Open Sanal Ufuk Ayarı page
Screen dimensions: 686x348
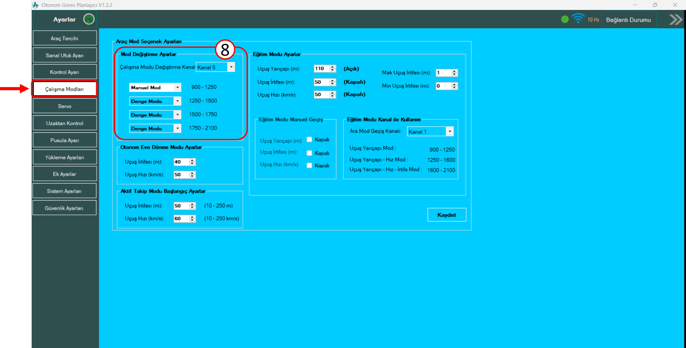click(65, 55)
